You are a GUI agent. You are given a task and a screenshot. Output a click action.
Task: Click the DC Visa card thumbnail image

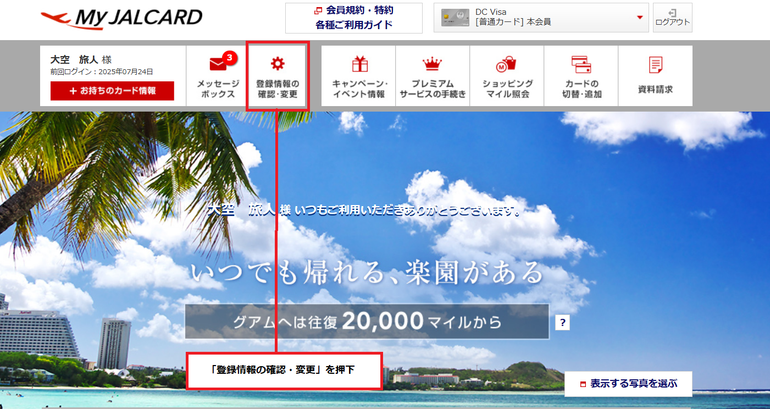point(455,18)
